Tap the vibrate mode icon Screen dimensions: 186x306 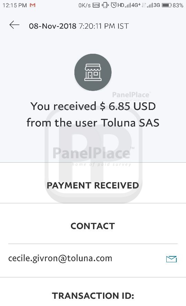tap(105, 5)
